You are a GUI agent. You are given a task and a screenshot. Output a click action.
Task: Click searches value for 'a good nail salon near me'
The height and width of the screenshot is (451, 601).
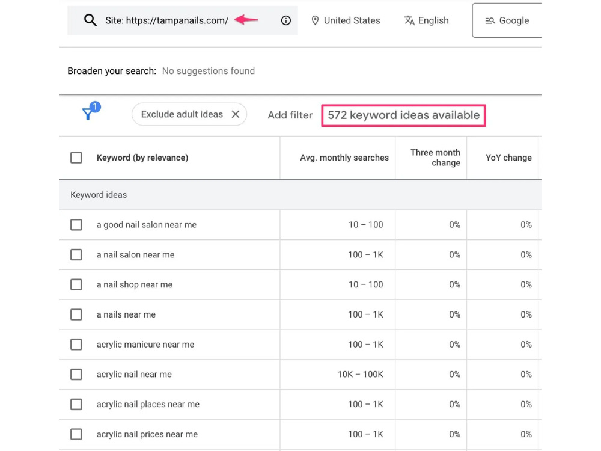[x=365, y=225]
